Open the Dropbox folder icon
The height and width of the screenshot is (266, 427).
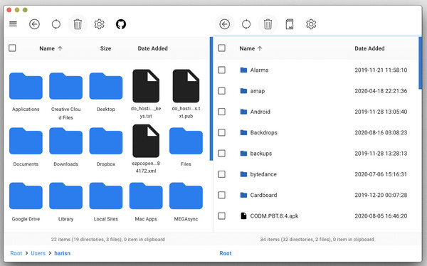106,141
